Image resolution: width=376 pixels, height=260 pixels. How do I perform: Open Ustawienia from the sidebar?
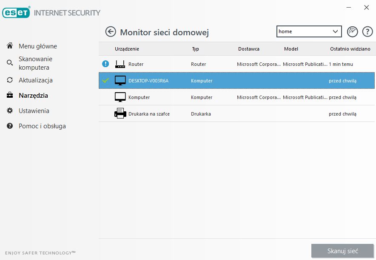point(34,110)
